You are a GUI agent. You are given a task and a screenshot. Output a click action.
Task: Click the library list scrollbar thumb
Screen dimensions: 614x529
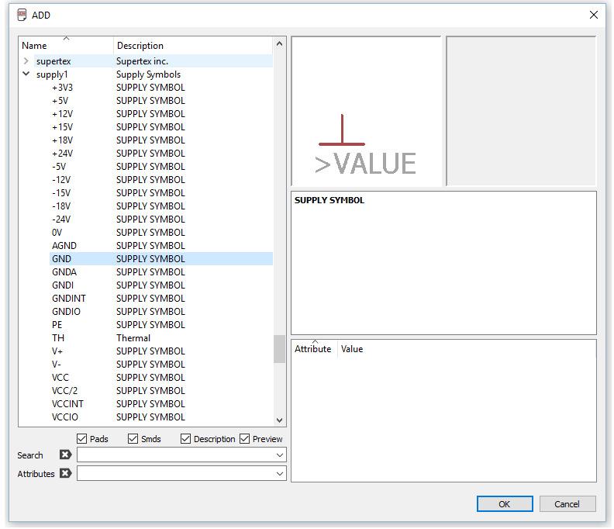[279, 349]
